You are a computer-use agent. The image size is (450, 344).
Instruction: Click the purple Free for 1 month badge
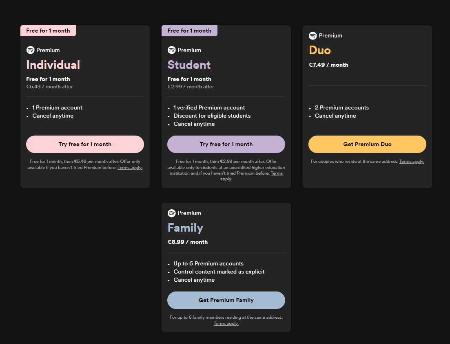(x=189, y=31)
